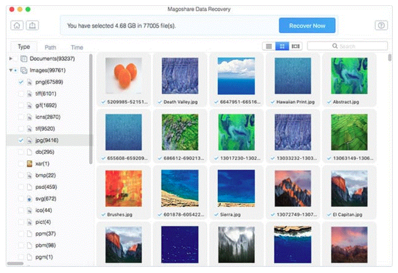This screenshot has width=398, height=273.
Task: Click file name 13063149-1306...
Action: (x=353, y=158)
